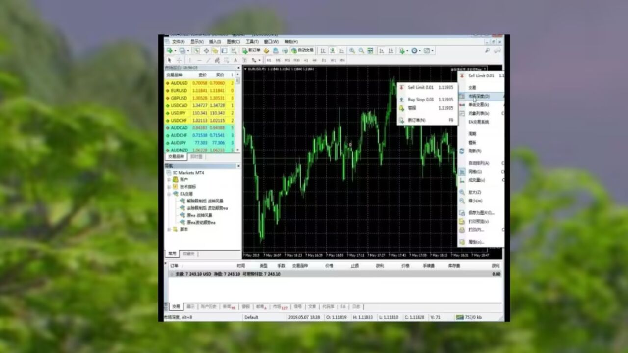Choose the text label 'A' drawing tool
628x353 pixels.
pyautogui.click(x=235, y=60)
